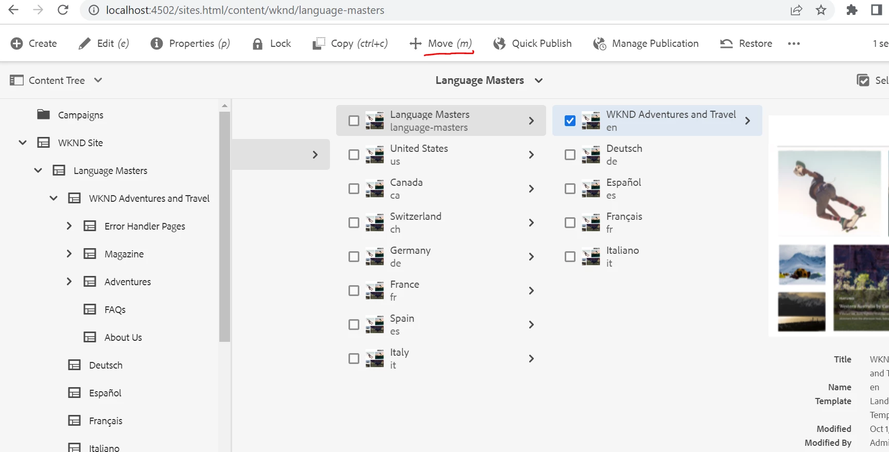
Task: Click the Quick Publish globe icon
Action: coord(499,44)
